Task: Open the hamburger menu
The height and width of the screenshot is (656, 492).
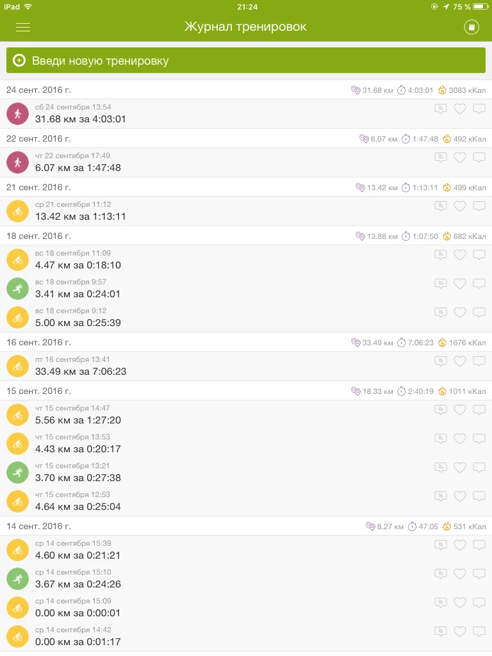Action: [x=23, y=28]
